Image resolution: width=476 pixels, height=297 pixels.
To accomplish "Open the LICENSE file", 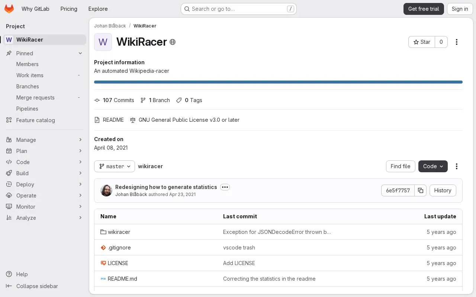I will 118,263.
